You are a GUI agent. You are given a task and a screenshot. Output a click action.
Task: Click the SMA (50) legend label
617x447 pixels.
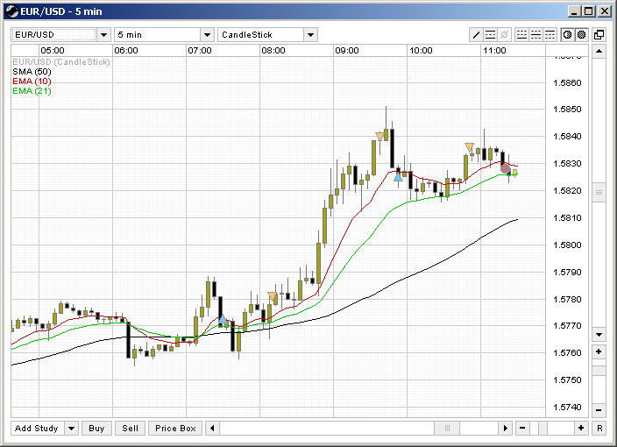(x=32, y=72)
